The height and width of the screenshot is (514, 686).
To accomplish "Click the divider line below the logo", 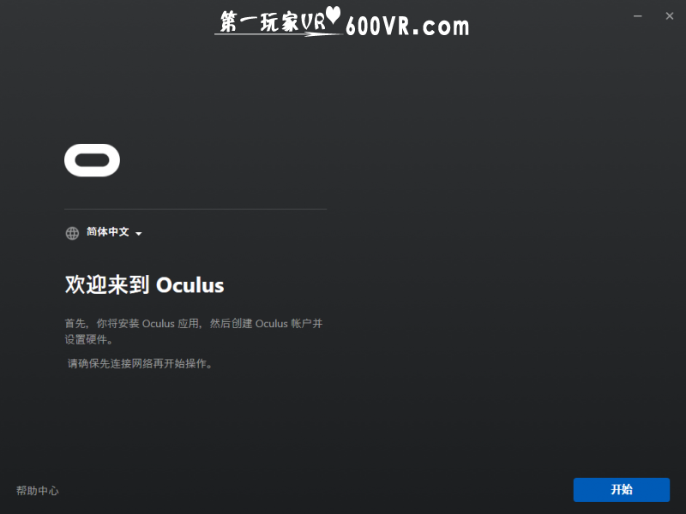I will [x=196, y=209].
